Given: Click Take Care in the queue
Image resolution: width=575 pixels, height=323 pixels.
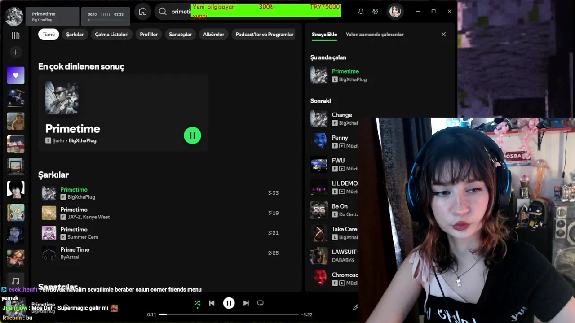Looking at the screenshot, I should 345,229.
